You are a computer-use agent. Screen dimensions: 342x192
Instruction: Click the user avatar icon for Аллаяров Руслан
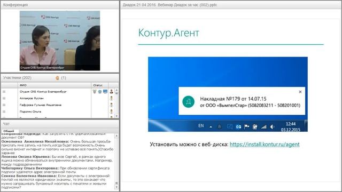[112, 98]
